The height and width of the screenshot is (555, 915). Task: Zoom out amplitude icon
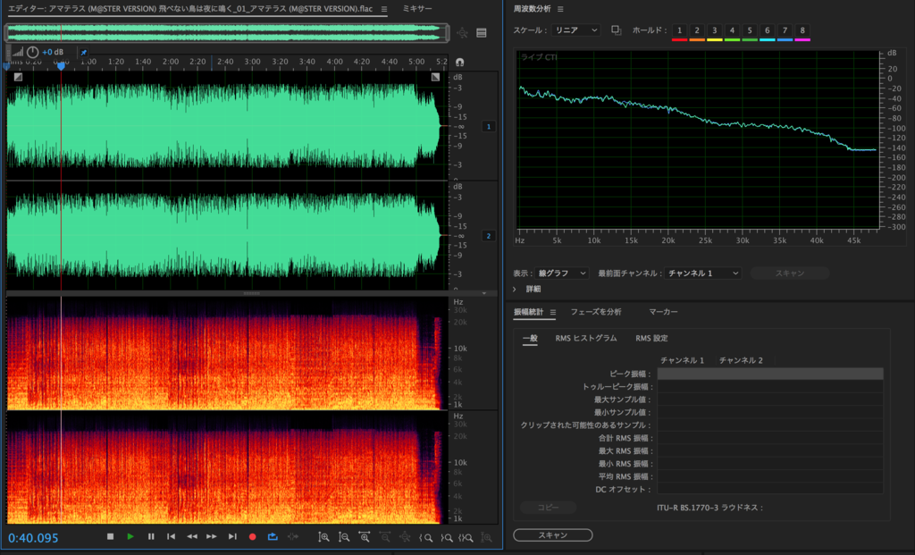[x=344, y=537]
